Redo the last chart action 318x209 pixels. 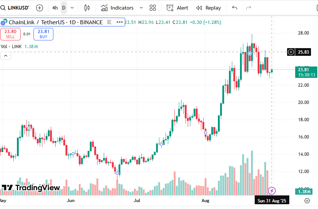click(248, 8)
